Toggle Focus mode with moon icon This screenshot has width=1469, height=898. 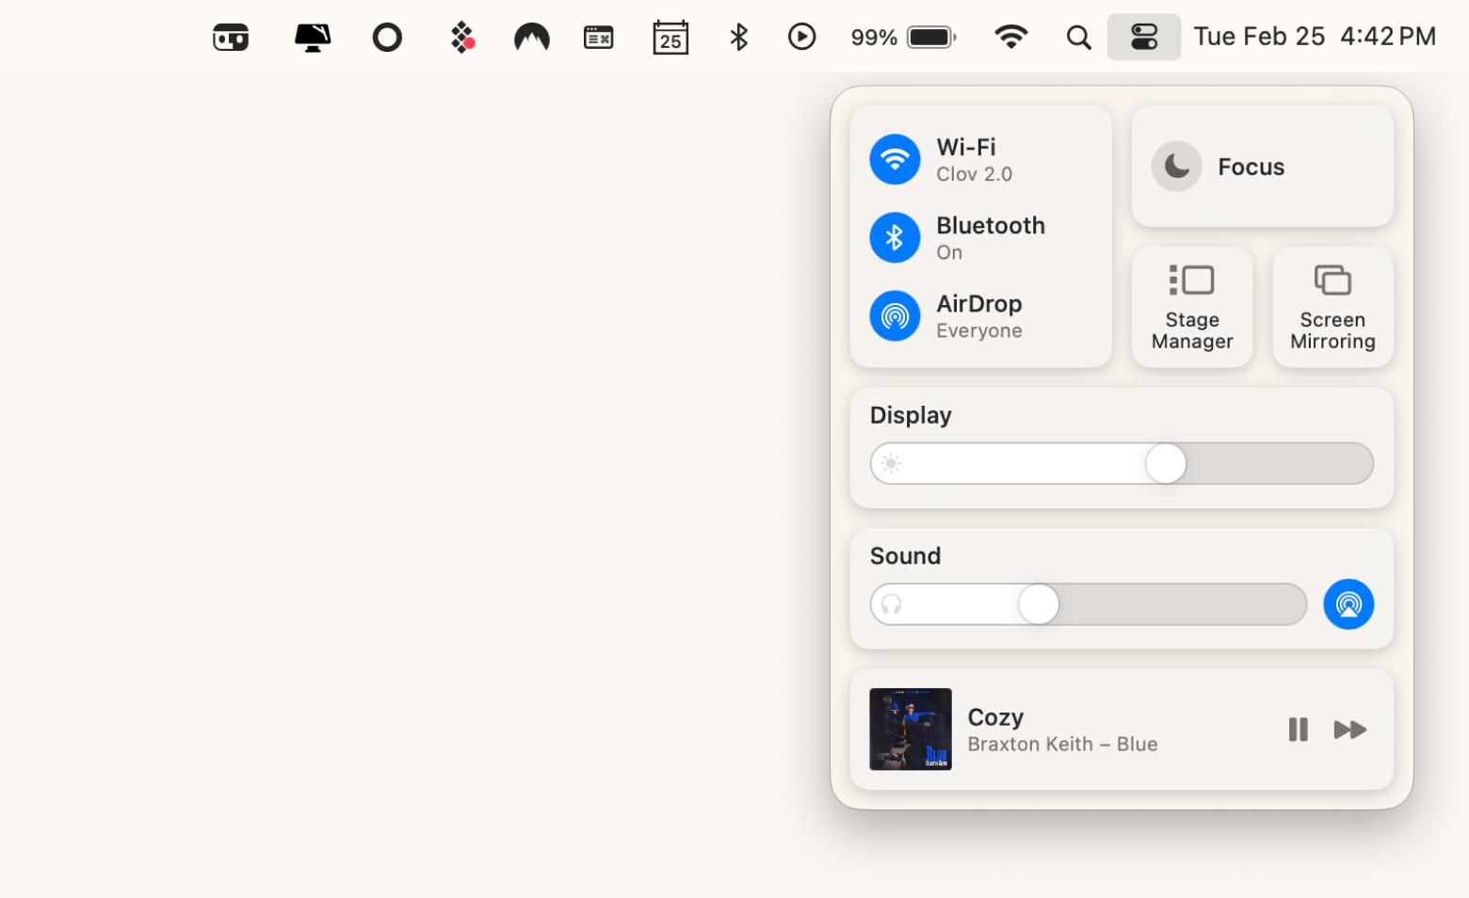[1176, 167]
